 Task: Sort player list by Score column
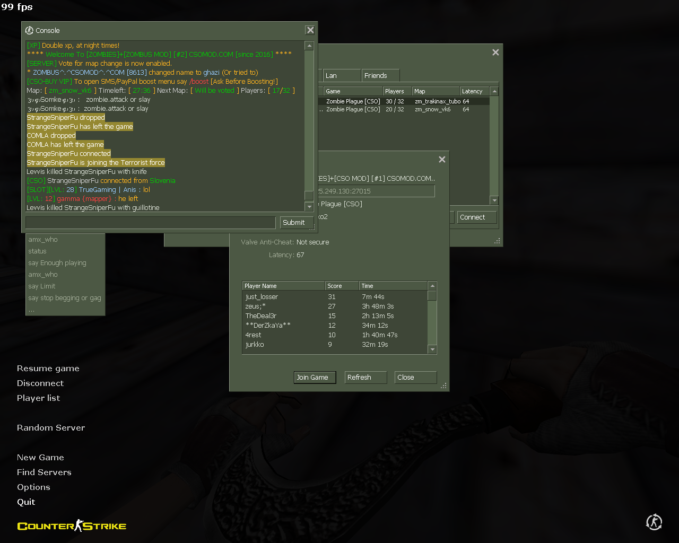[341, 286]
